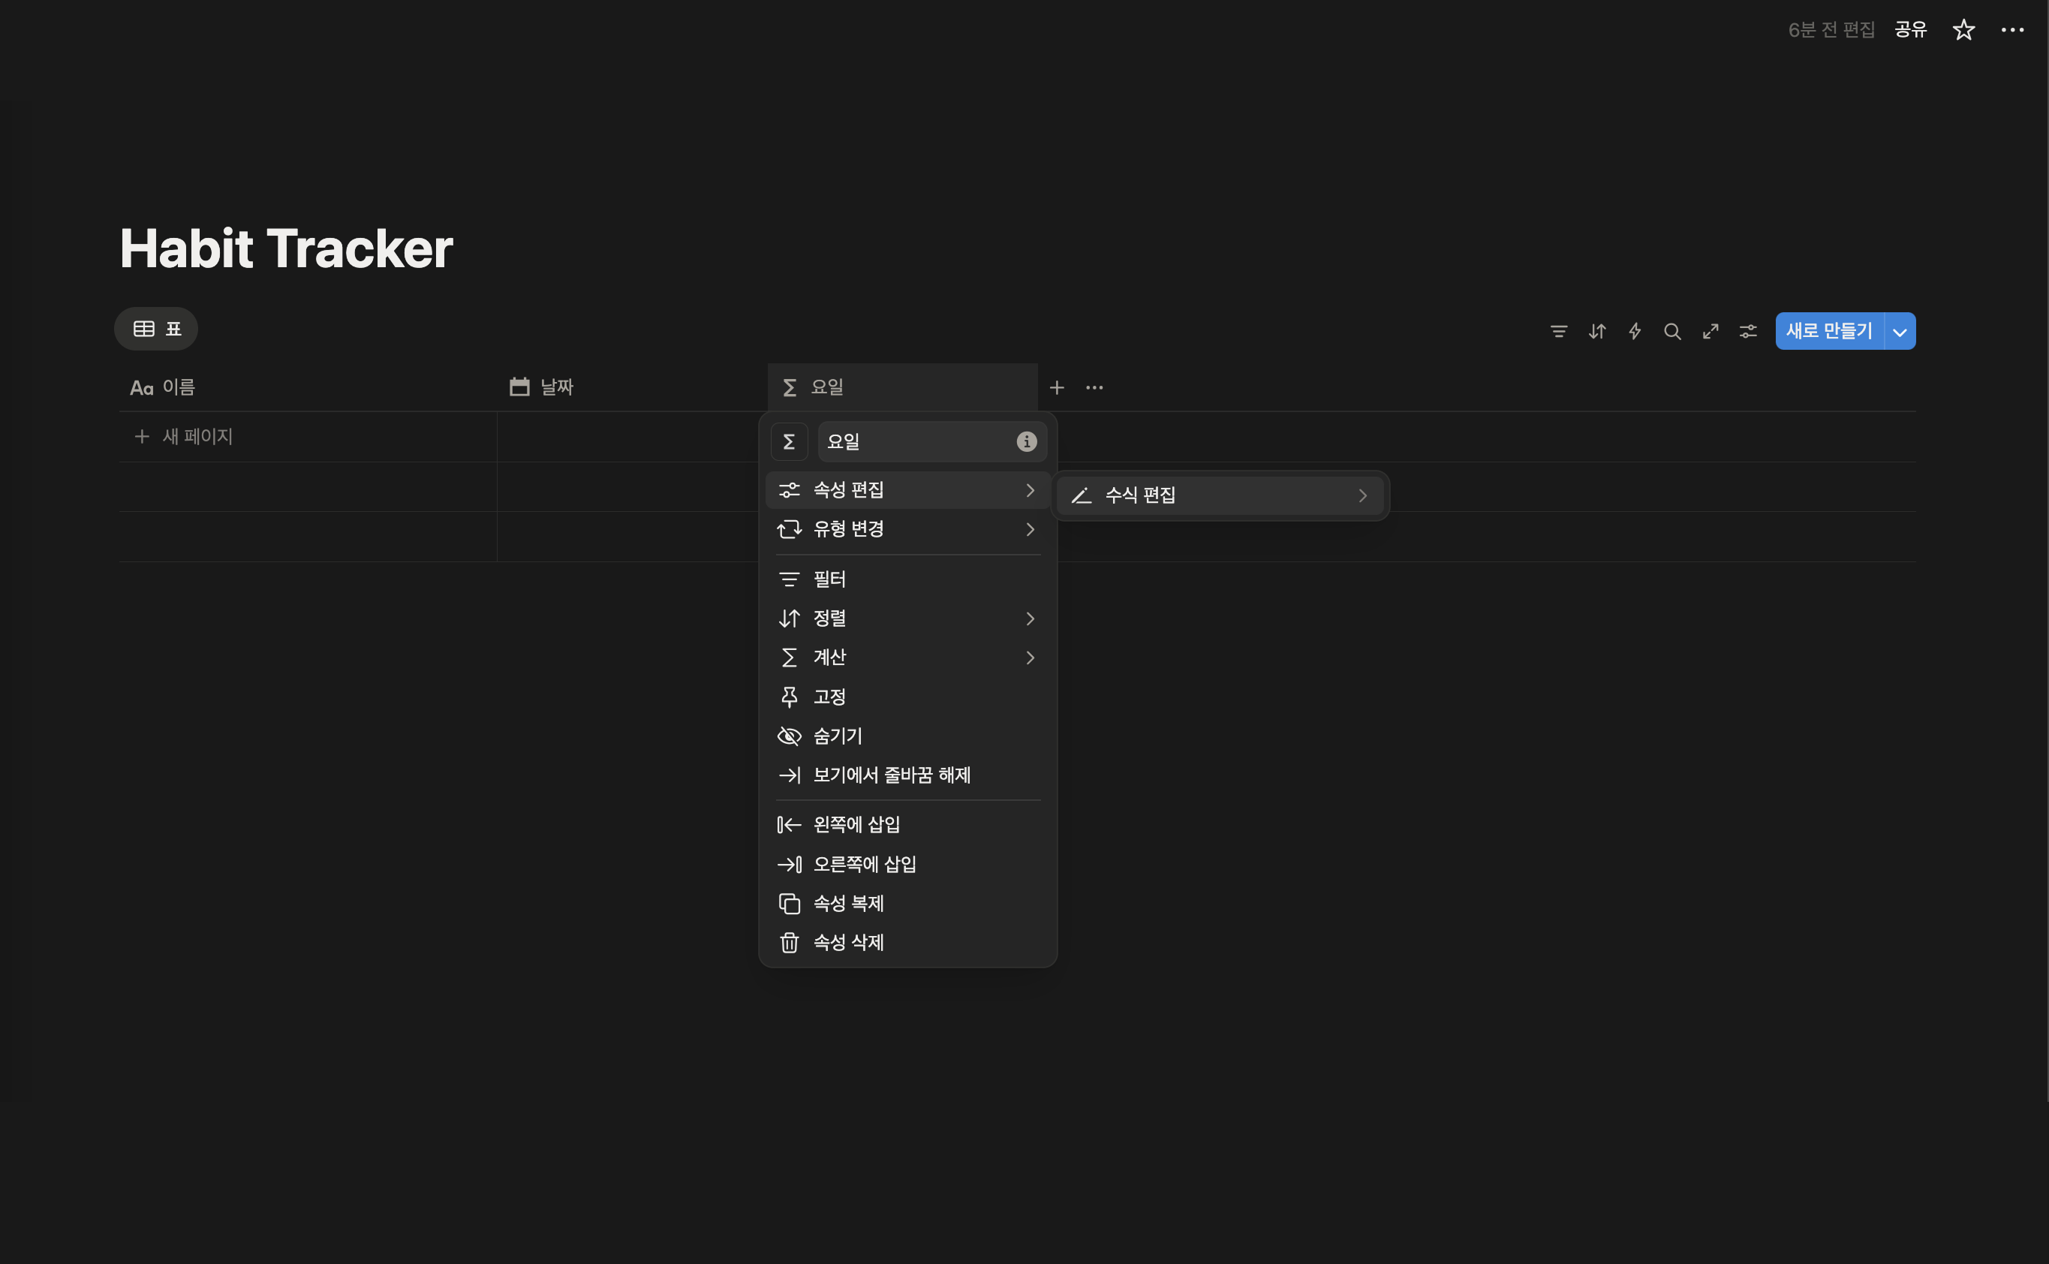The height and width of the screenshot is (1264, 2049).
Task: Click 새 페이지 to add a row
Action: [197, 436]
